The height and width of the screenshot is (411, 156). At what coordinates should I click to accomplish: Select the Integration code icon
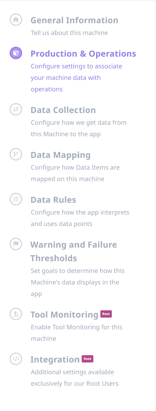(16, 359)
